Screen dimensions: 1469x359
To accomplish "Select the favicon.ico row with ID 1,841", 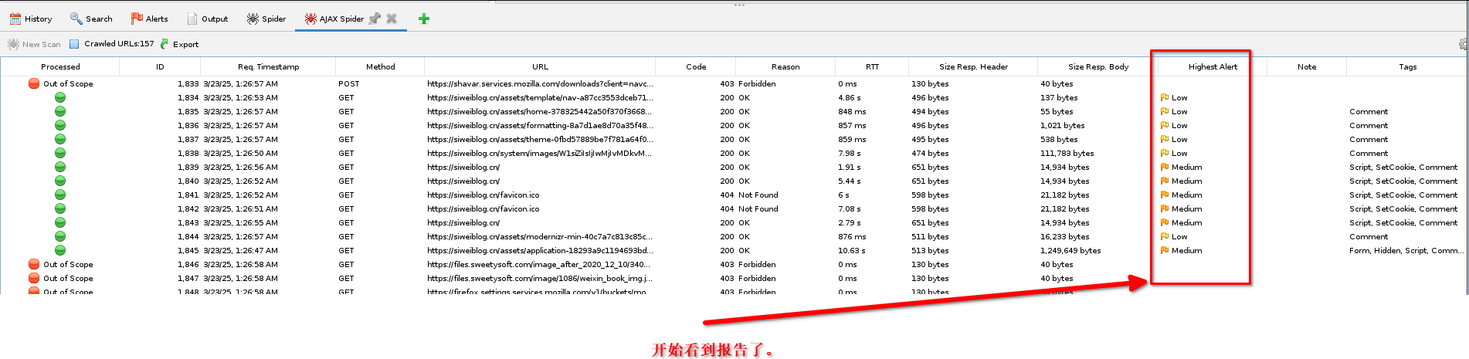I will pyautogui.click(x=483, y=195).
